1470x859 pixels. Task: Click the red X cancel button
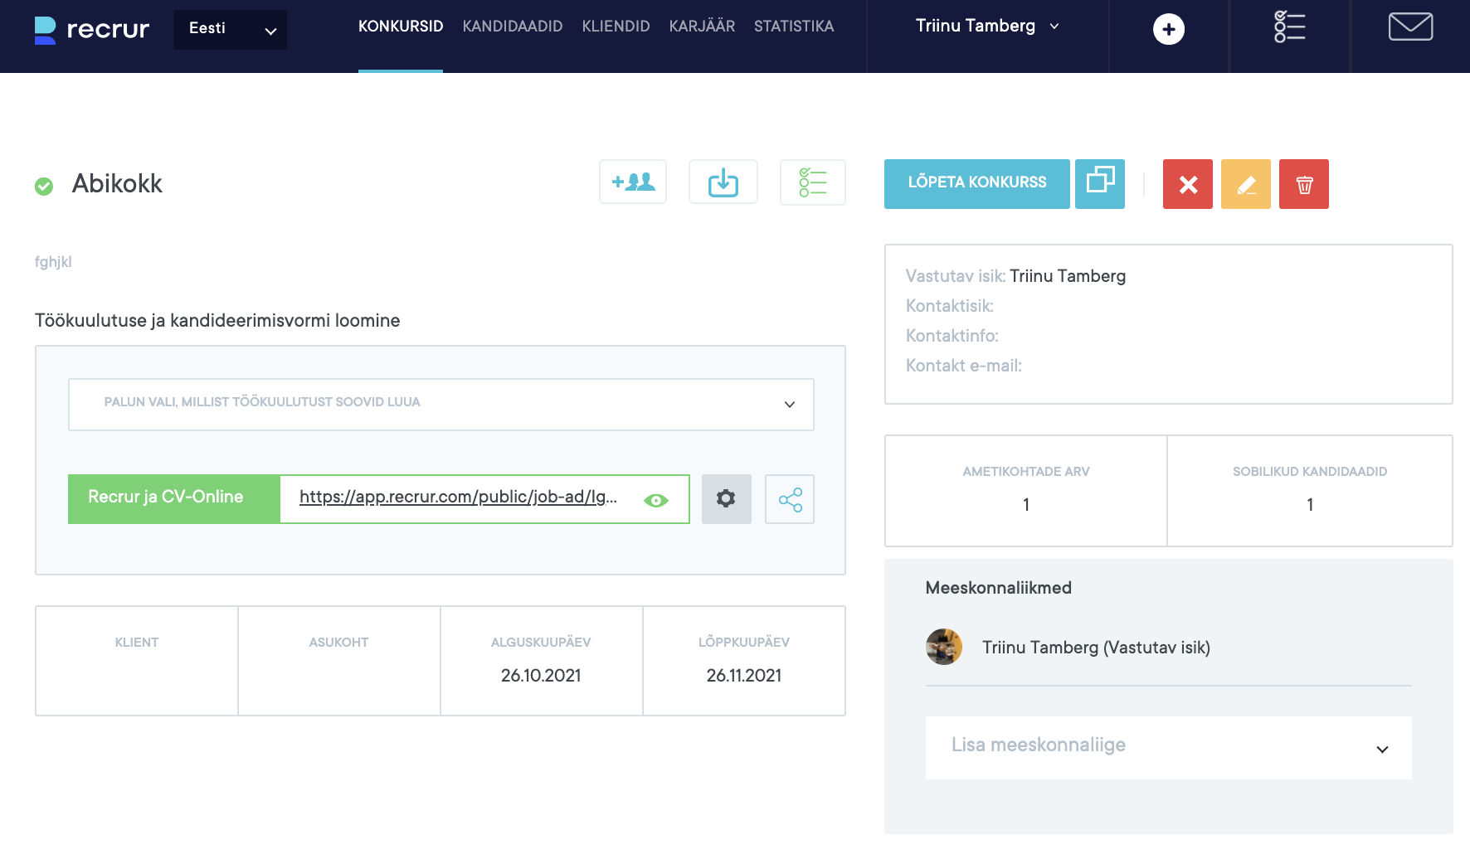[1187, 184]
